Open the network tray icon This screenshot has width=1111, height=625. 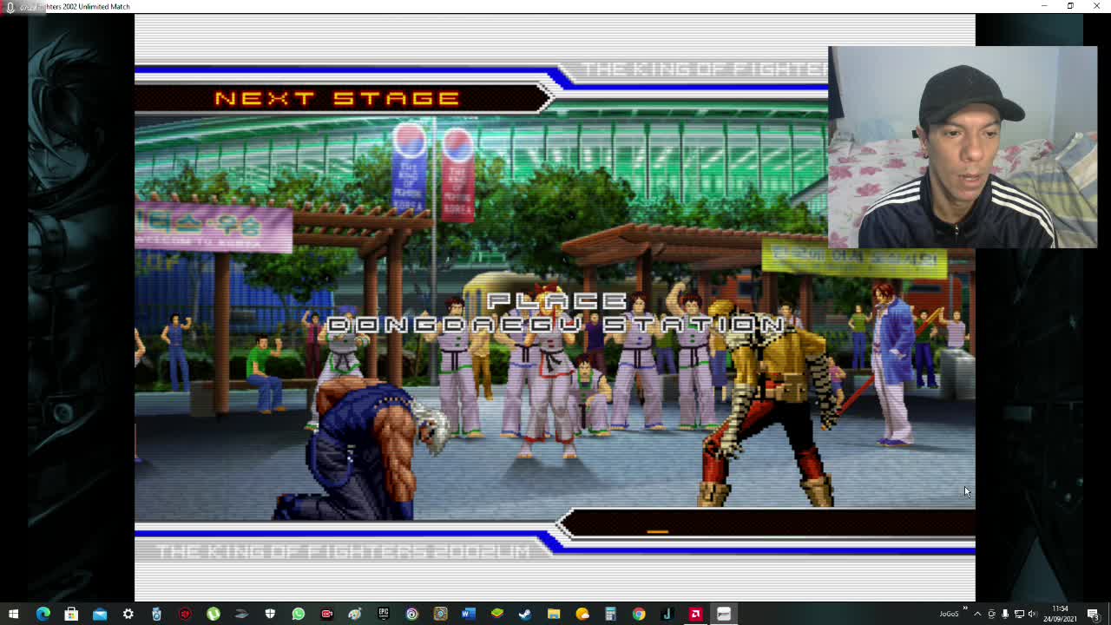1019,614
